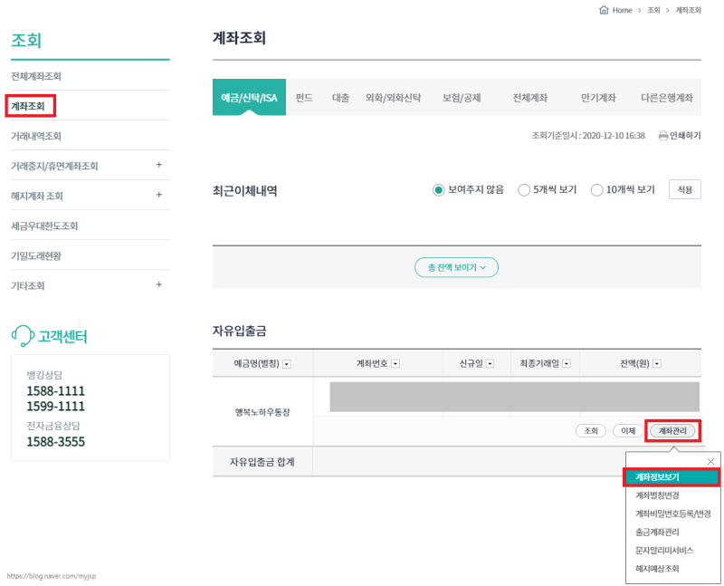
Task: Expand the 거래중지/휴면계좌조회 section
Action: 159,166
